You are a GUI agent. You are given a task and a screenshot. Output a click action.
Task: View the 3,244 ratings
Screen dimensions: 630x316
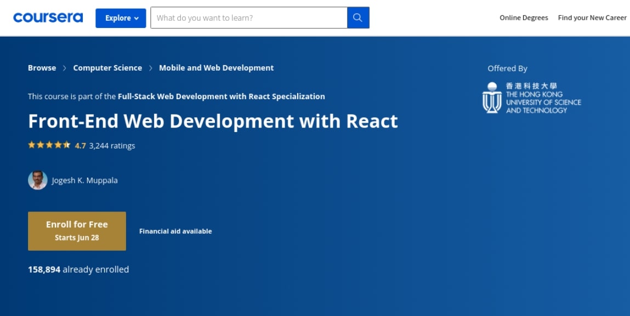coord(112,146)
